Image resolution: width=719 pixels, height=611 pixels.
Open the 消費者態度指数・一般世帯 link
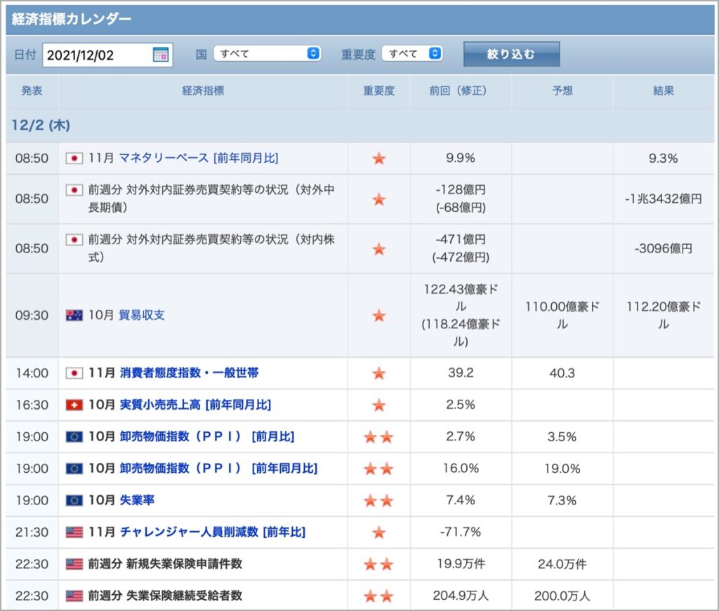[190, 372]
